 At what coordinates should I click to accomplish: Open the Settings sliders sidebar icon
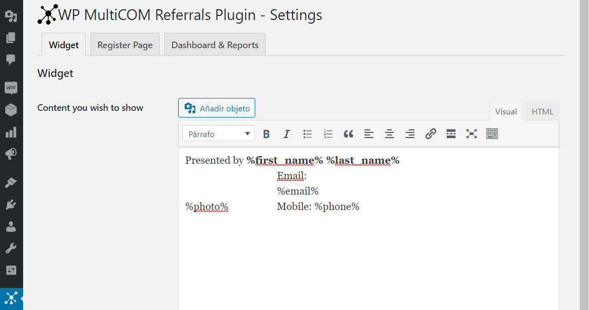tap(11, 270)
